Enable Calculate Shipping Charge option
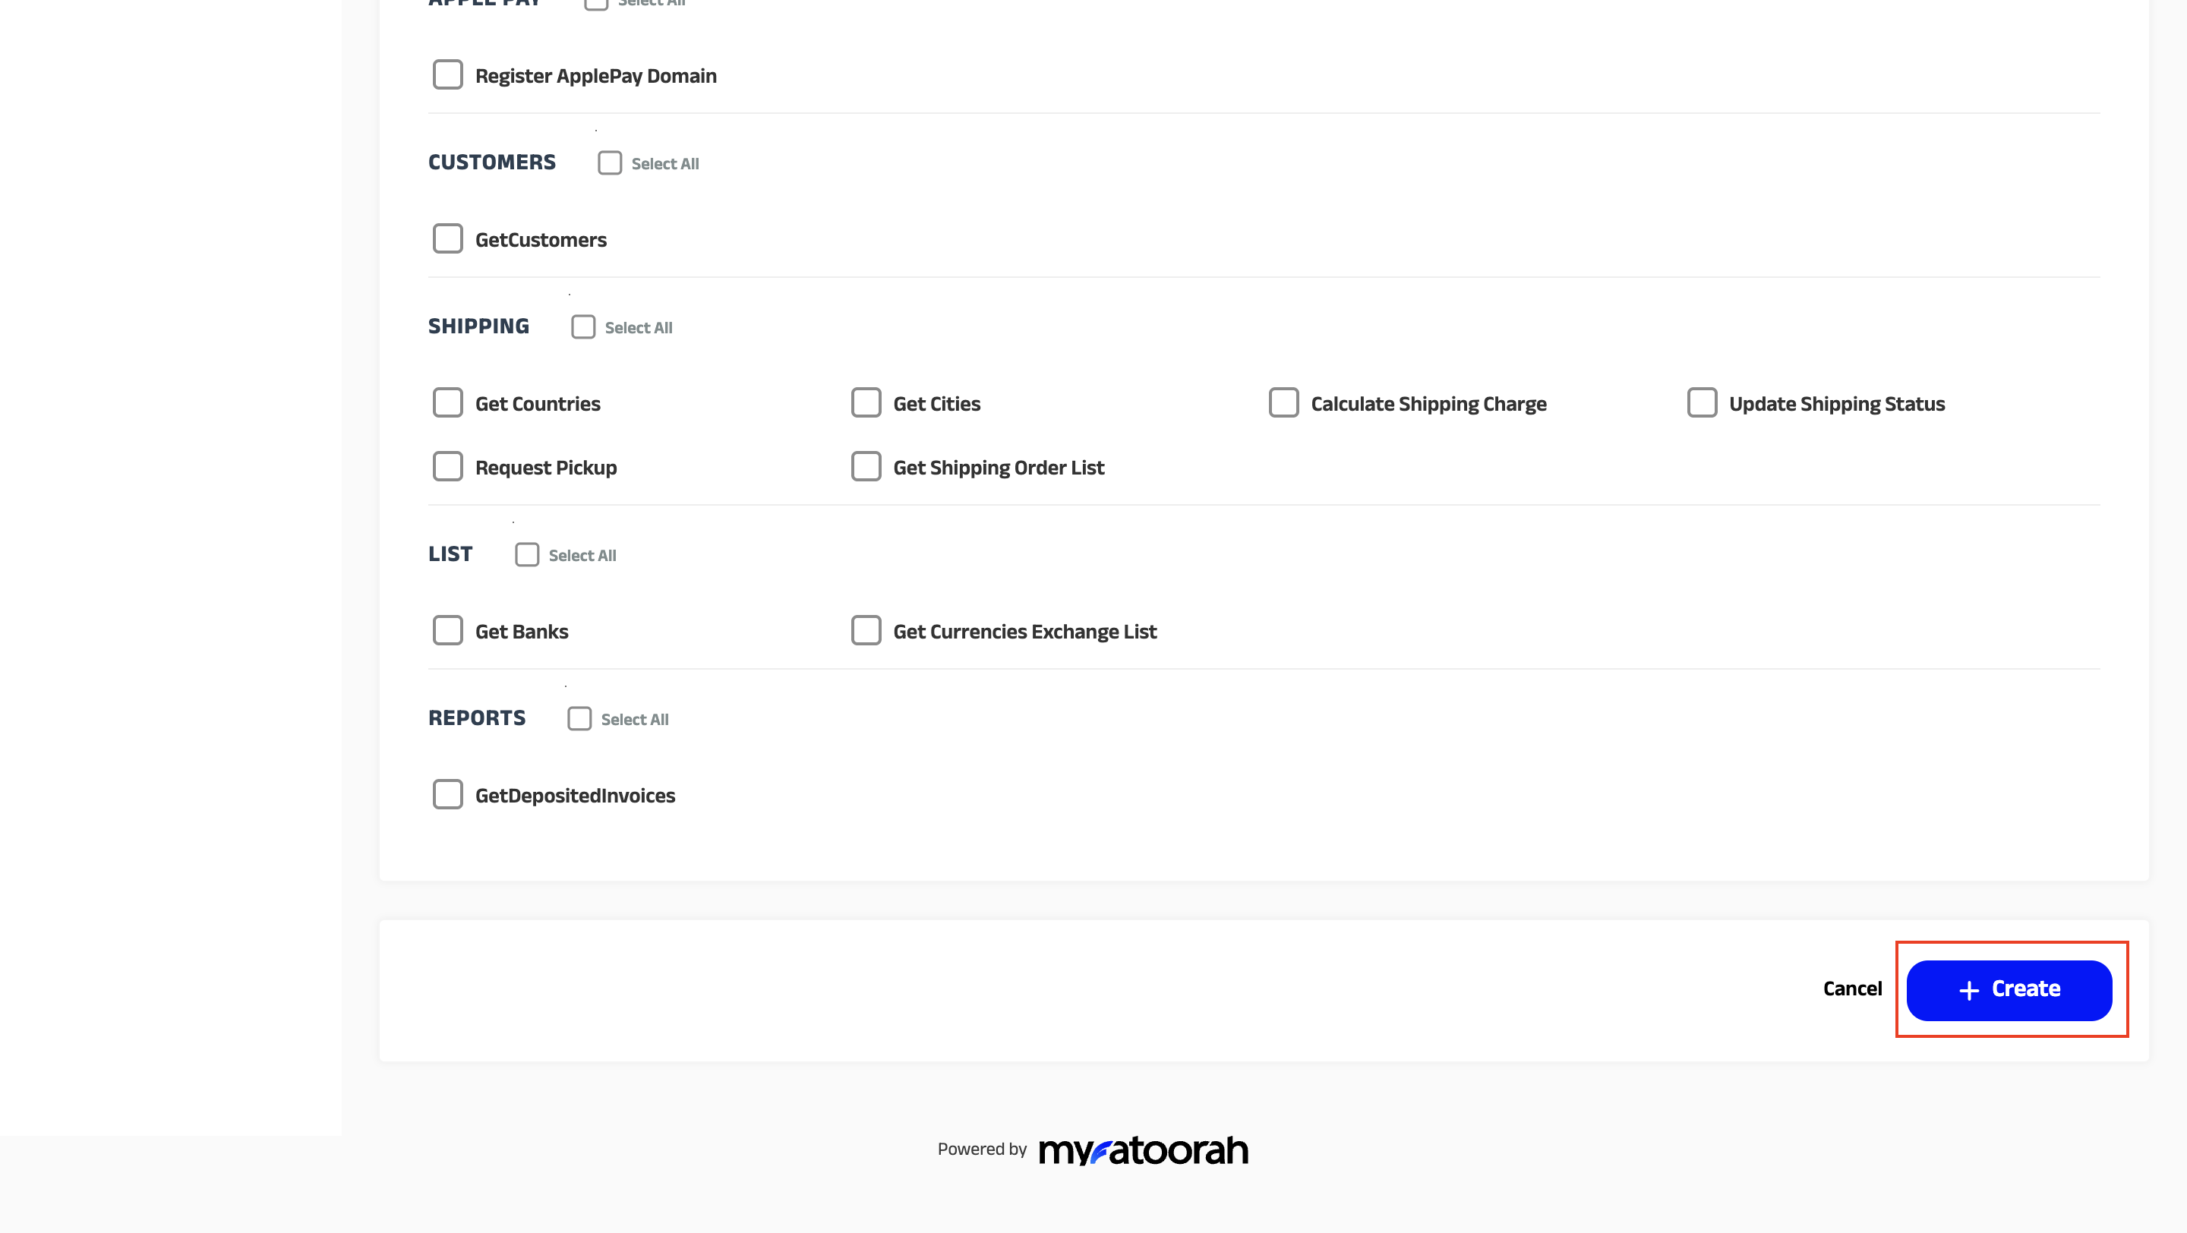 point(1283,403)
